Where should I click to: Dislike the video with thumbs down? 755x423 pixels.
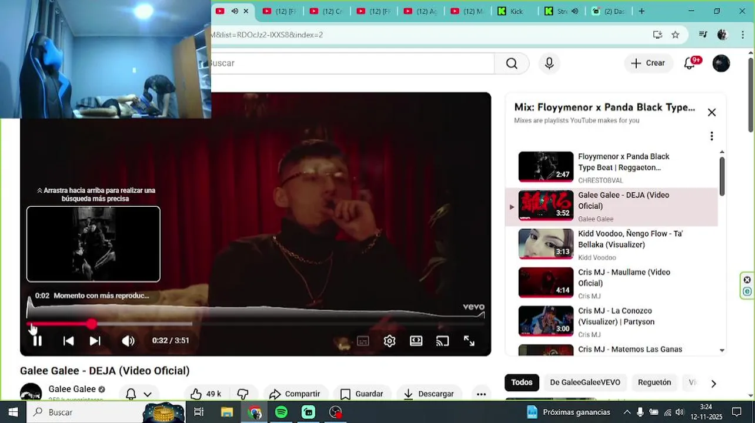[243, 394]
